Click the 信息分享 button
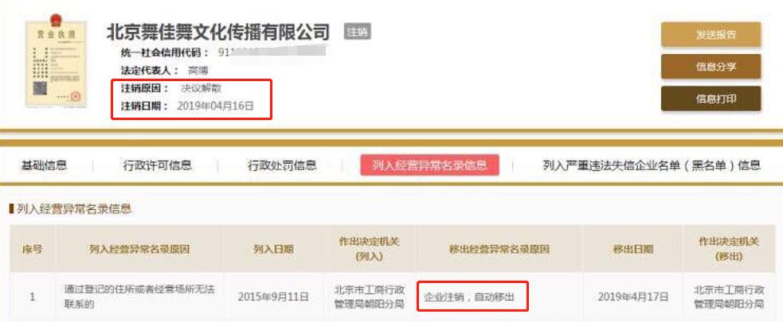783x322 pixels. (x=711, y=67)
